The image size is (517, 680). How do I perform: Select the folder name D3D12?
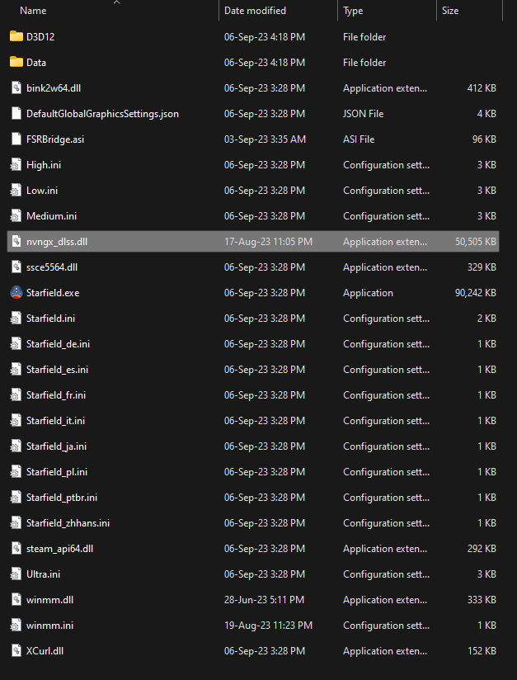tap(40, 37)
